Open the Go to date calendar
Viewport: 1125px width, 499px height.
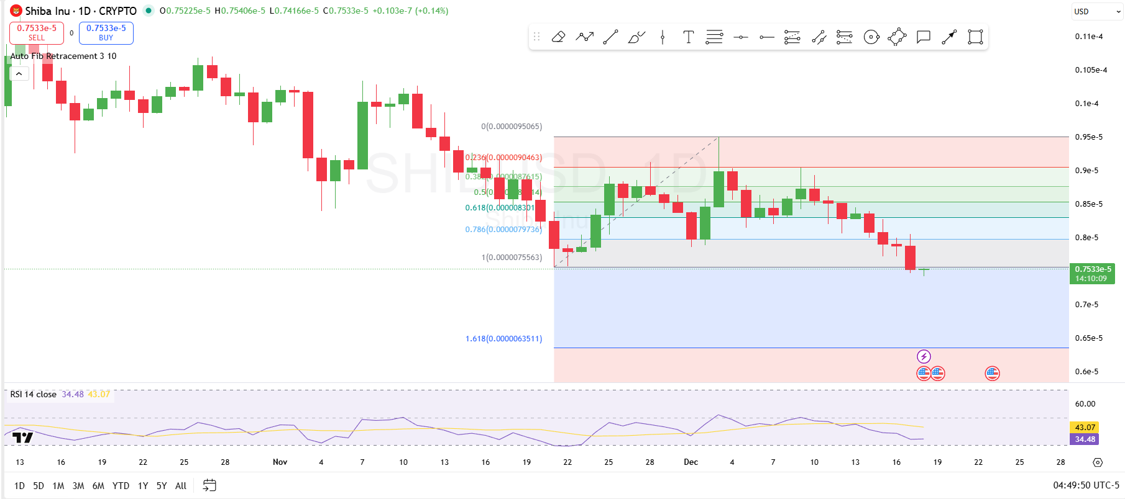(x=209, y=485)
